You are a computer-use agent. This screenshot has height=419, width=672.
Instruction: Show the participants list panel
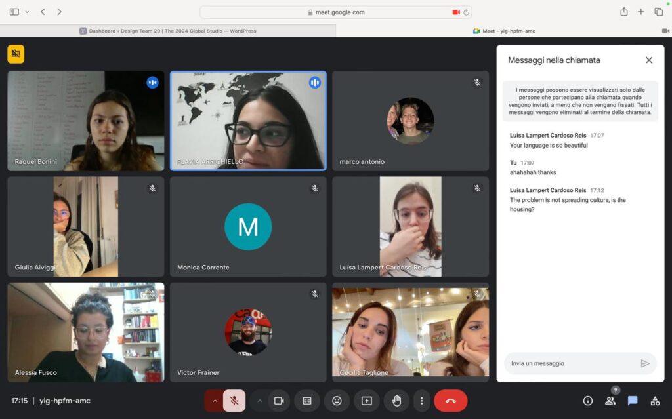[610, 401]
